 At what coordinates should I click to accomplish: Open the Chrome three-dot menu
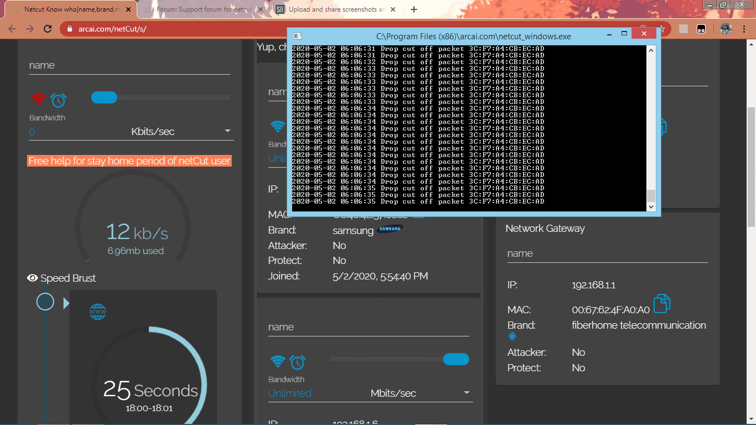745,29
